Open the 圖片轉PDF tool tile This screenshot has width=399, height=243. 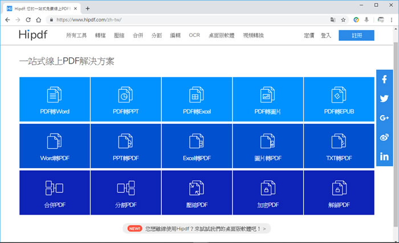tap(268, 146)
